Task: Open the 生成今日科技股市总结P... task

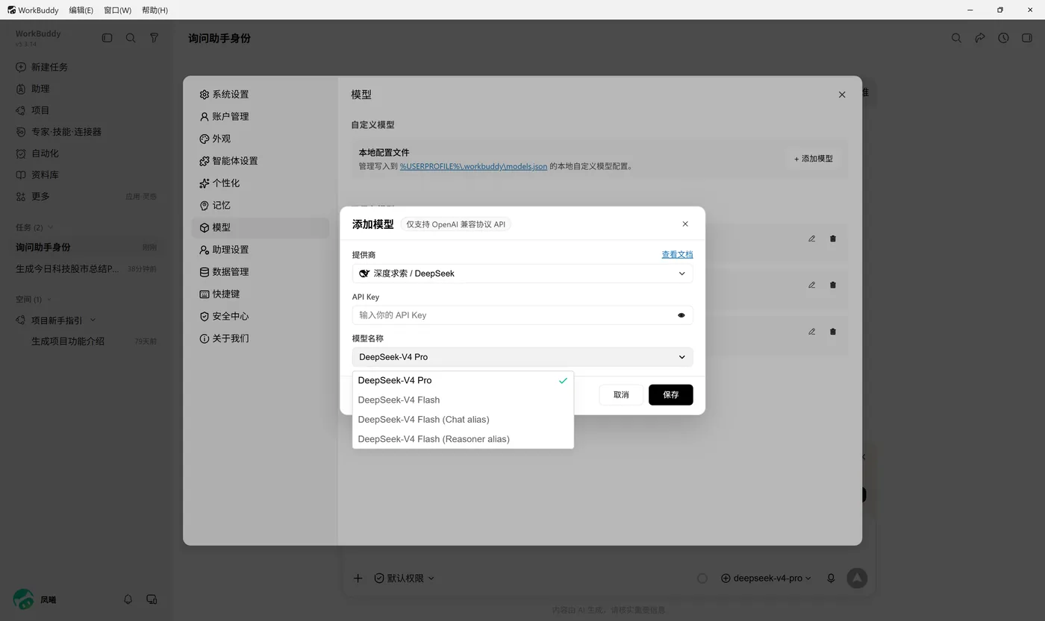Action: point(87,269)
